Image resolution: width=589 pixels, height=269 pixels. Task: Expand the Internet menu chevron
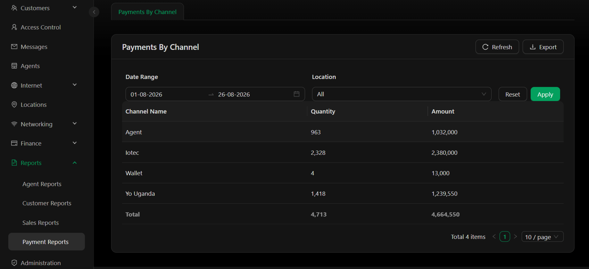click(75, 85)
